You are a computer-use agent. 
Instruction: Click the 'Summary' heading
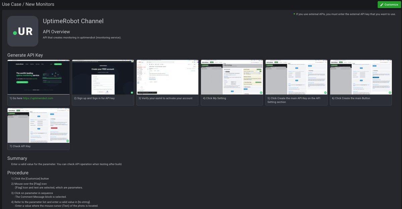click(x=17, y=158)
